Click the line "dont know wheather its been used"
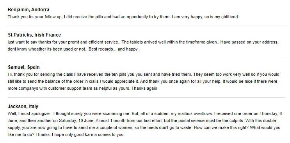This screenshot has height=143, width=290. click(74, 49)
